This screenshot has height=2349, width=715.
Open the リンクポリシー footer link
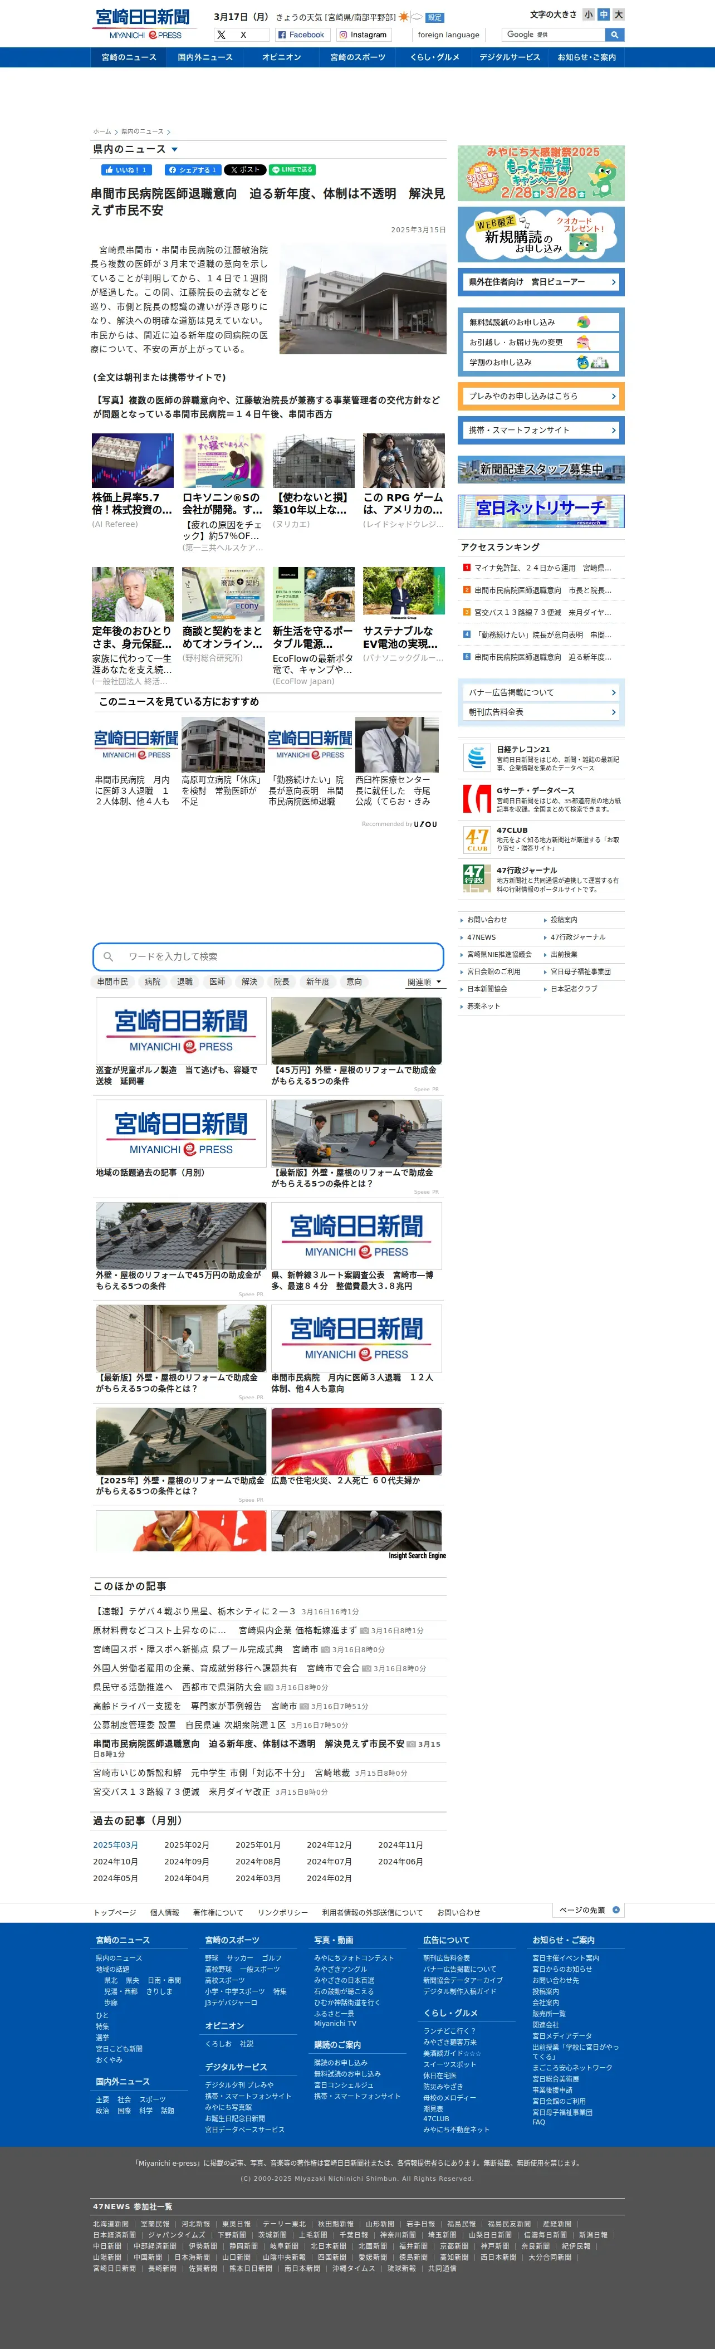click(283, 1913)
